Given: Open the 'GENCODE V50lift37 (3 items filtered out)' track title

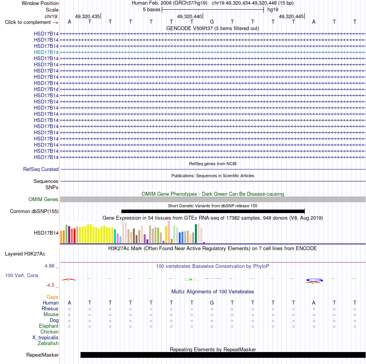Looking at the screenshot, I should [x=212, y=28].
